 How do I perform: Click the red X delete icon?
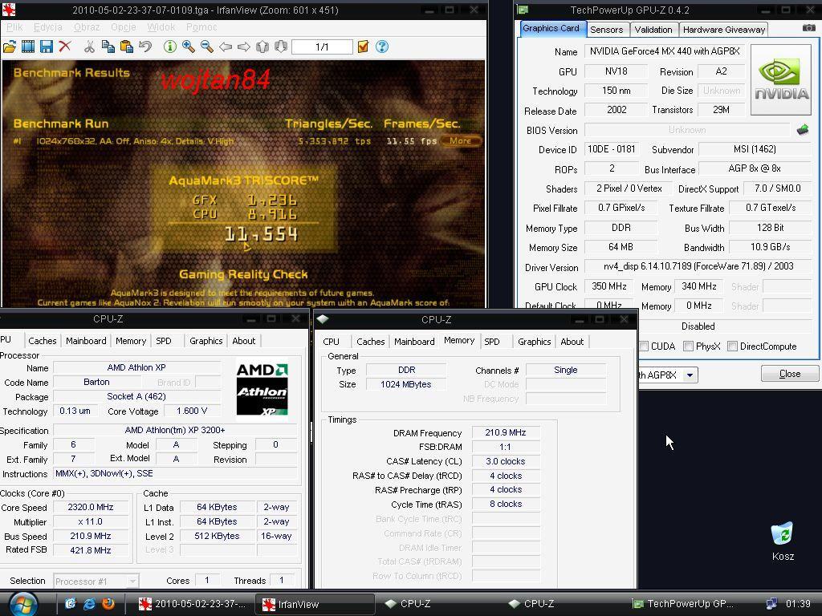(x=65, y=47)
